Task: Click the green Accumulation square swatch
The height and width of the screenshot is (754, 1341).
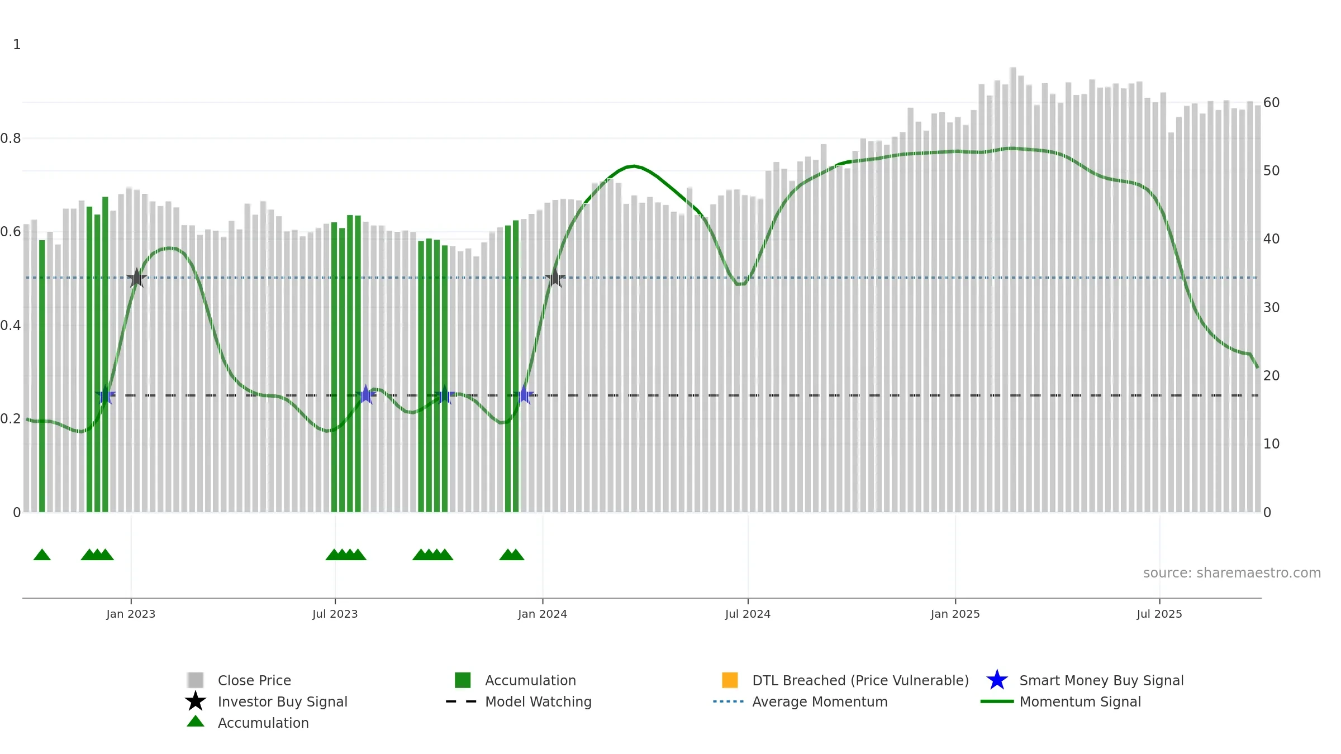Action: (463, 680)
